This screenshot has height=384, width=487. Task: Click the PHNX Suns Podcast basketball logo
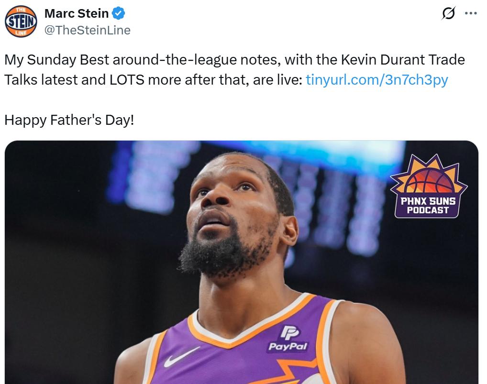coord(429,186)
